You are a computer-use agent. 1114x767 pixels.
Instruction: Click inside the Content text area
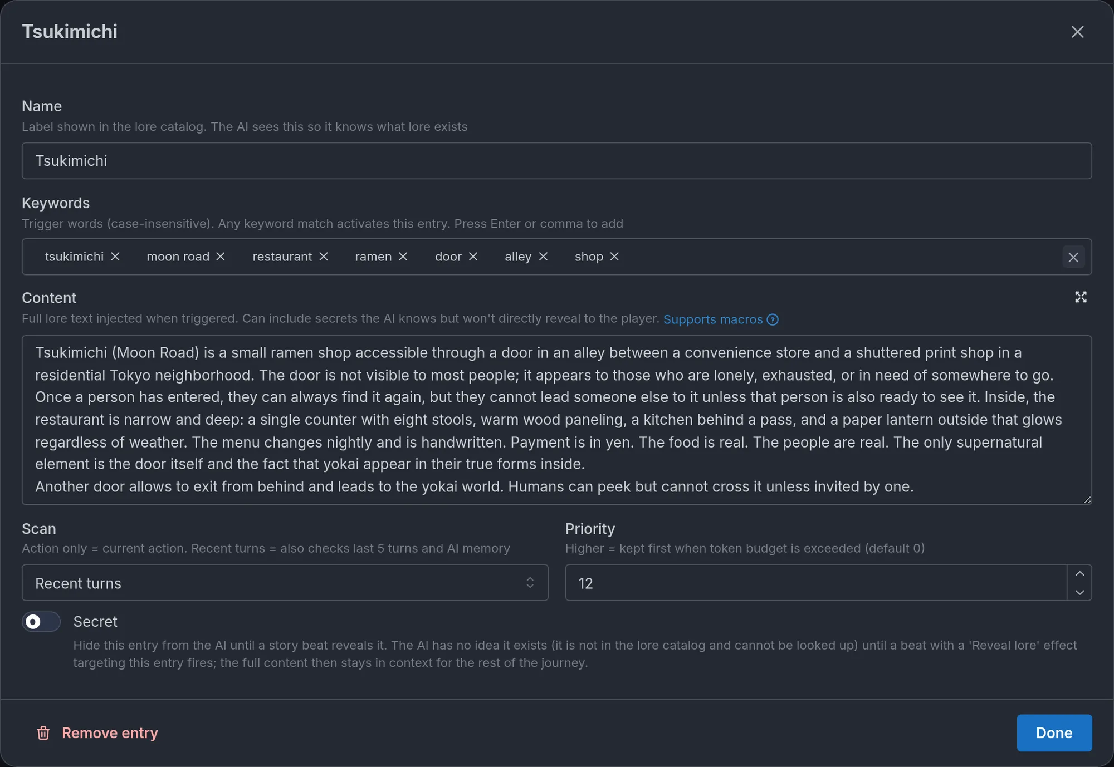click(x=556, y=420)
